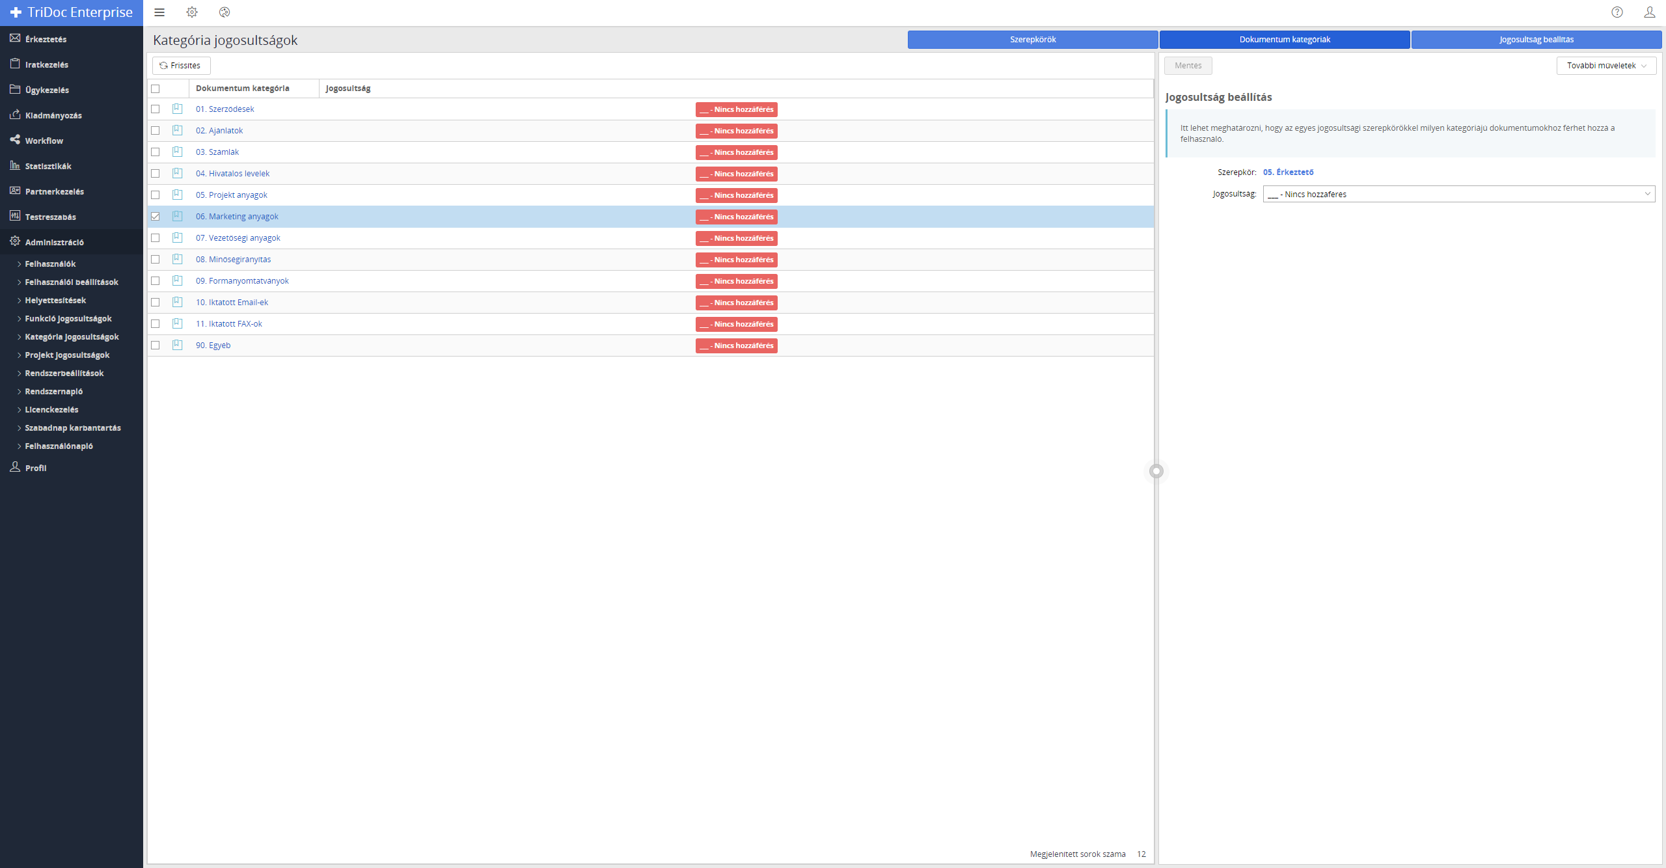This screenshot has width=1666, height=868.
Task: Switch to the Dokumentum kategóriák tab
Action: tap(1284, 40)
